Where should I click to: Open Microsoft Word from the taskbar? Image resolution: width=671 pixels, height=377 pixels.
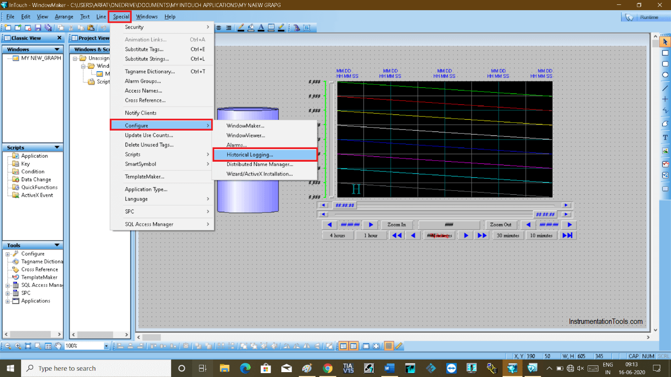coord(389,368)
